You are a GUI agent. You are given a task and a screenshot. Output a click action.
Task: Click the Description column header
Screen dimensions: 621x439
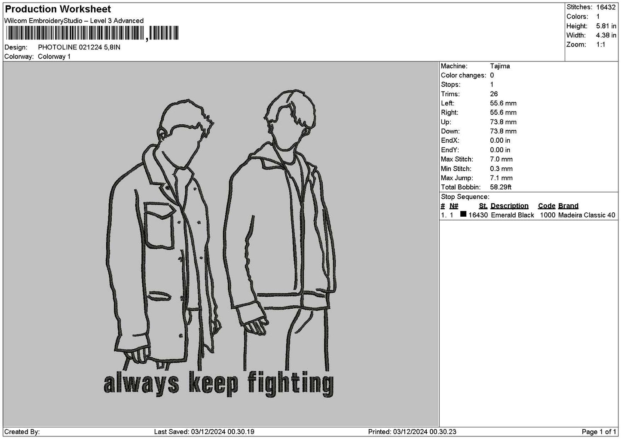510,206
